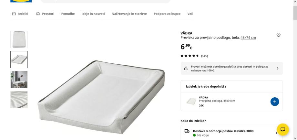Click the basket icon in installment banner
The image size is (297, 140).
[186, 69]
